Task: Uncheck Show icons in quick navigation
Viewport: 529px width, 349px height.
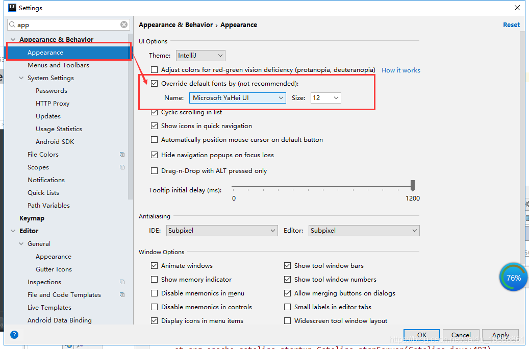Action: point(154,126)
